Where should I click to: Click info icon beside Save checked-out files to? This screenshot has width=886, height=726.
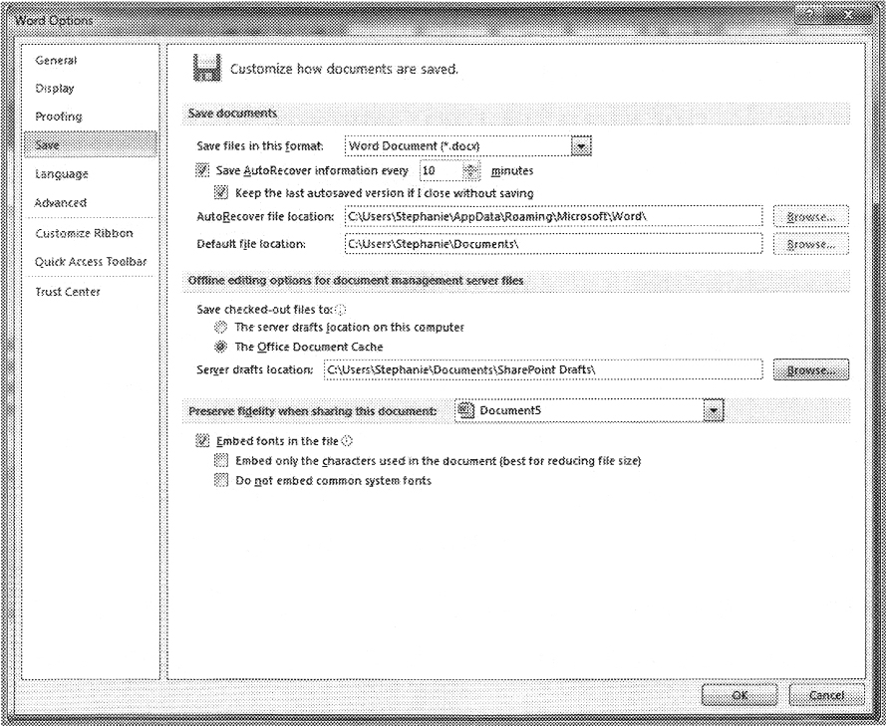(x=341, y=310)
